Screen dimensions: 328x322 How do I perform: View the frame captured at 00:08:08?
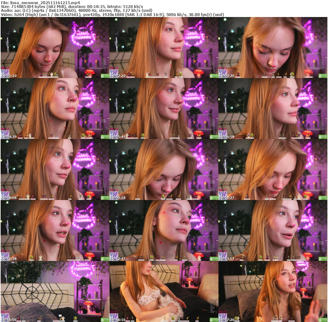tap(55, 170)
